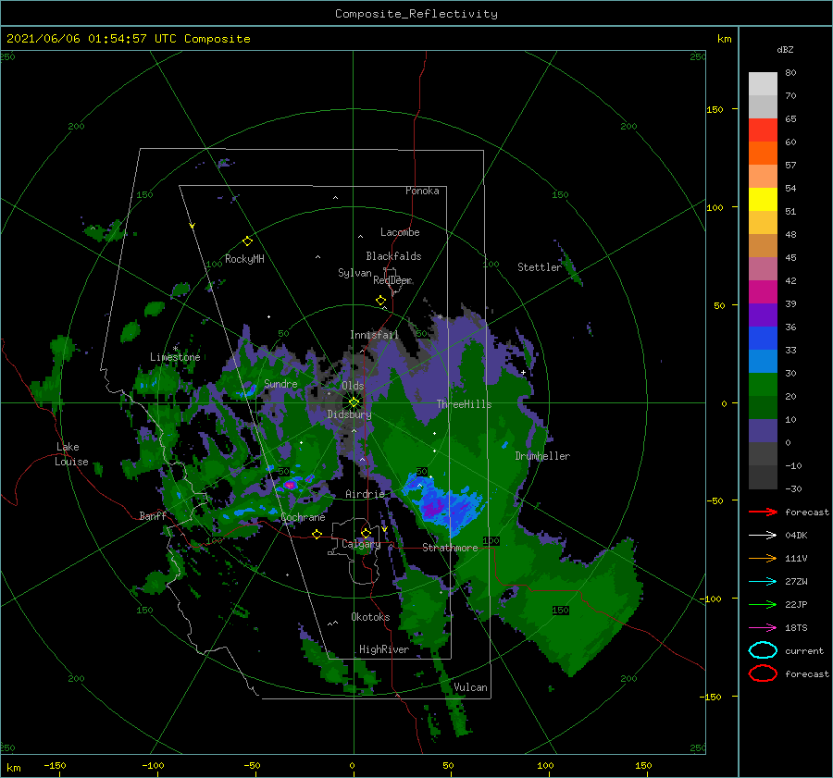Click the 'current' legend label
Screen dimensions: 833x778
point(804,650)
